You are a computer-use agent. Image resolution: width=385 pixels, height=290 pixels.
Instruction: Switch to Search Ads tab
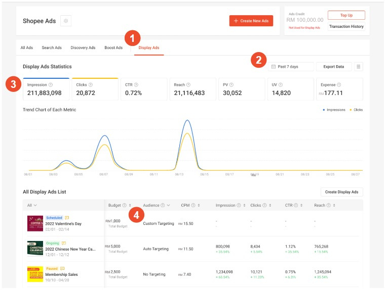(x=52, y=48)
